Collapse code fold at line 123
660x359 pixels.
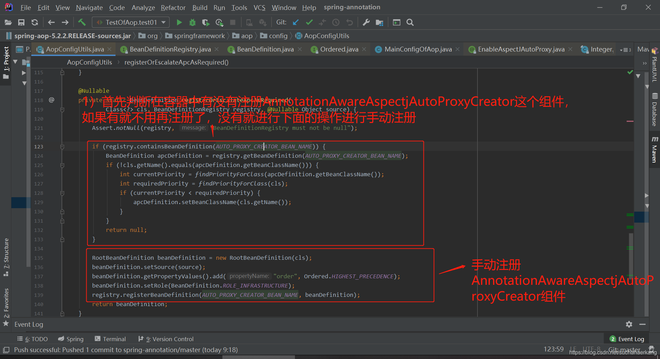click(x=62, y=147)
